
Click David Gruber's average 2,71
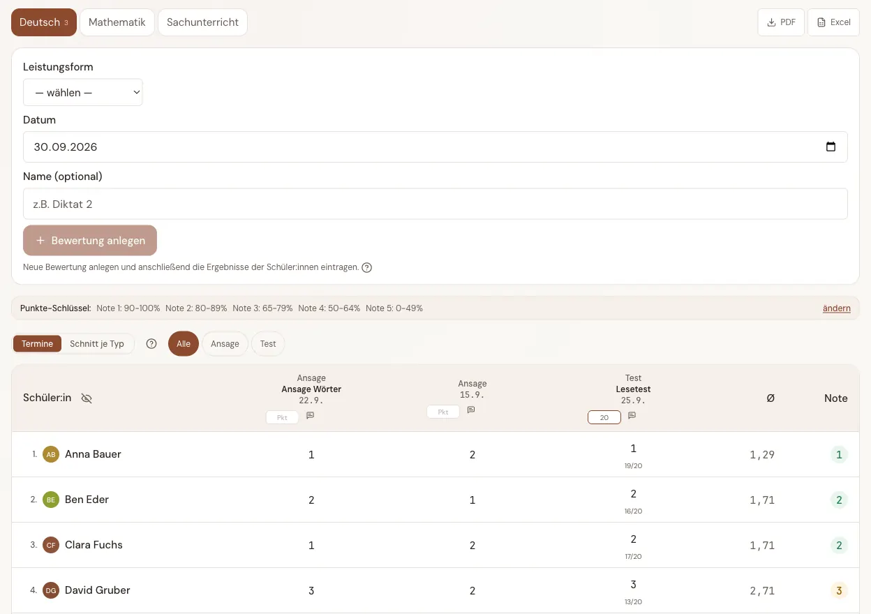762,591
